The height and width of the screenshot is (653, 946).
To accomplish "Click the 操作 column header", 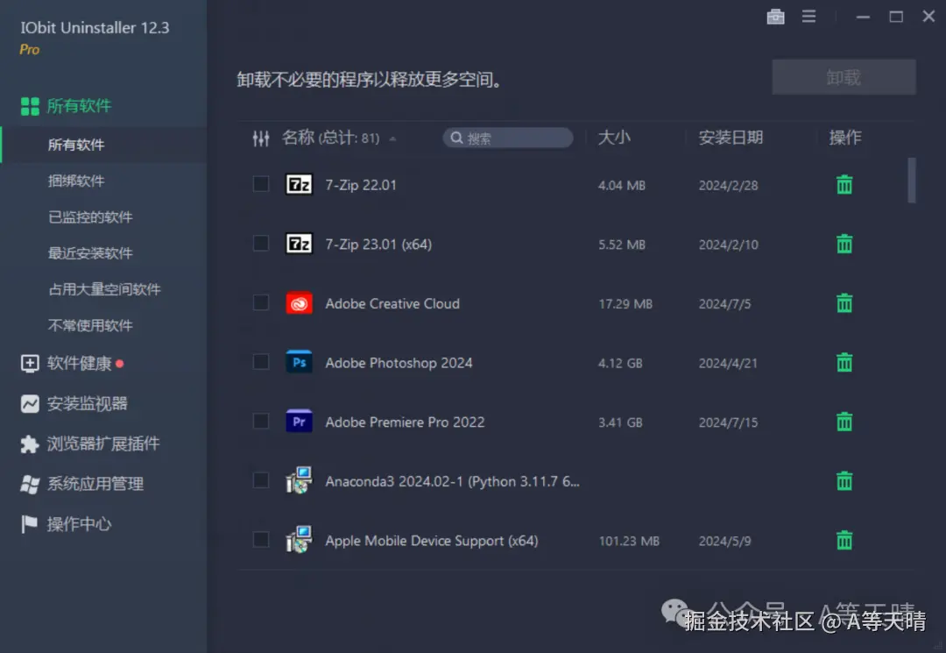I will [844, 138].
